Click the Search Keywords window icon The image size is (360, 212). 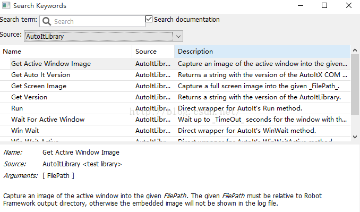[x=6, y=5]
